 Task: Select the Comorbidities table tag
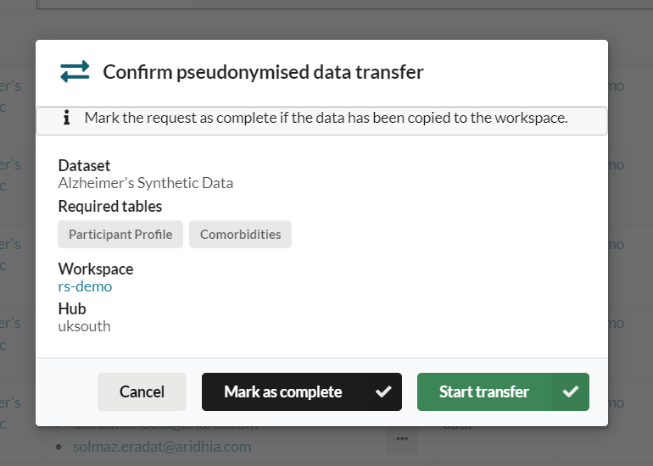(240, 235)
